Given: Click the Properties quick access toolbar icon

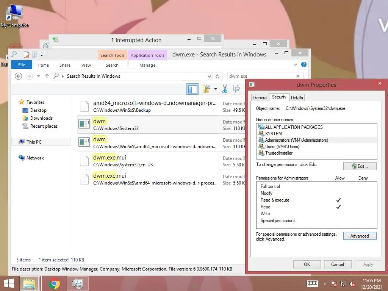Looking at the screenshot, I should pyautogui.click(x=27, y=55).
